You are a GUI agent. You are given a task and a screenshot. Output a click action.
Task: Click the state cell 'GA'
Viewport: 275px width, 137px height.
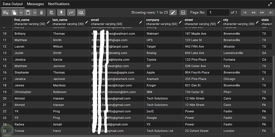266,53
